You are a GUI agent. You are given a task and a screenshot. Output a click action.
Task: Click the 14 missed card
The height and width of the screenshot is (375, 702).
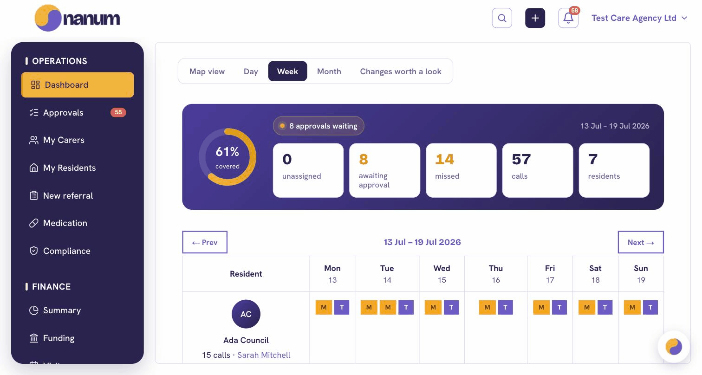tap(461, 170)
